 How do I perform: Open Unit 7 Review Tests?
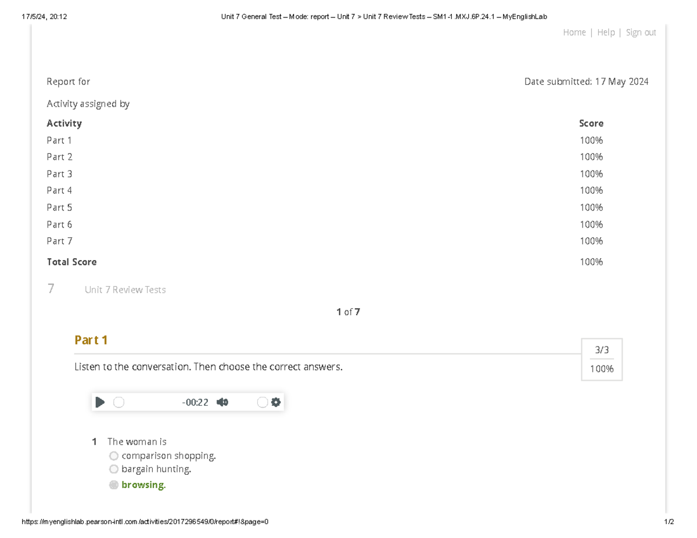[x=125, y=290]
